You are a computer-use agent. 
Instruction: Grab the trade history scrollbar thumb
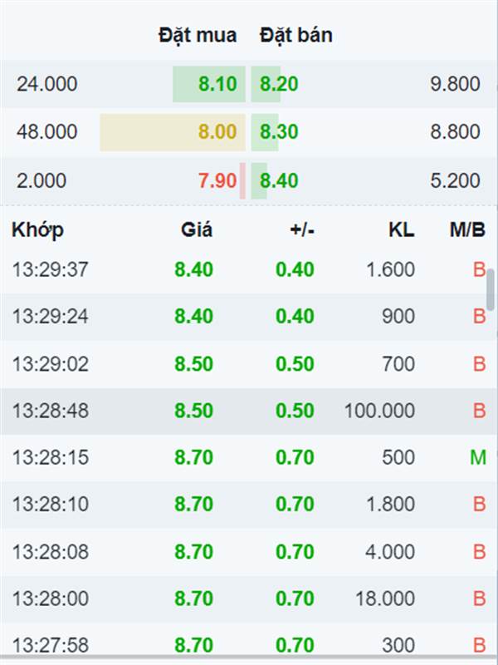(x=491, y=289)
